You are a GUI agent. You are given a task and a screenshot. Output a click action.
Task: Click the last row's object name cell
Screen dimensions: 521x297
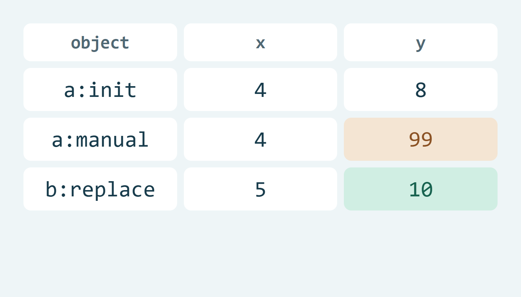click(100, 189)
